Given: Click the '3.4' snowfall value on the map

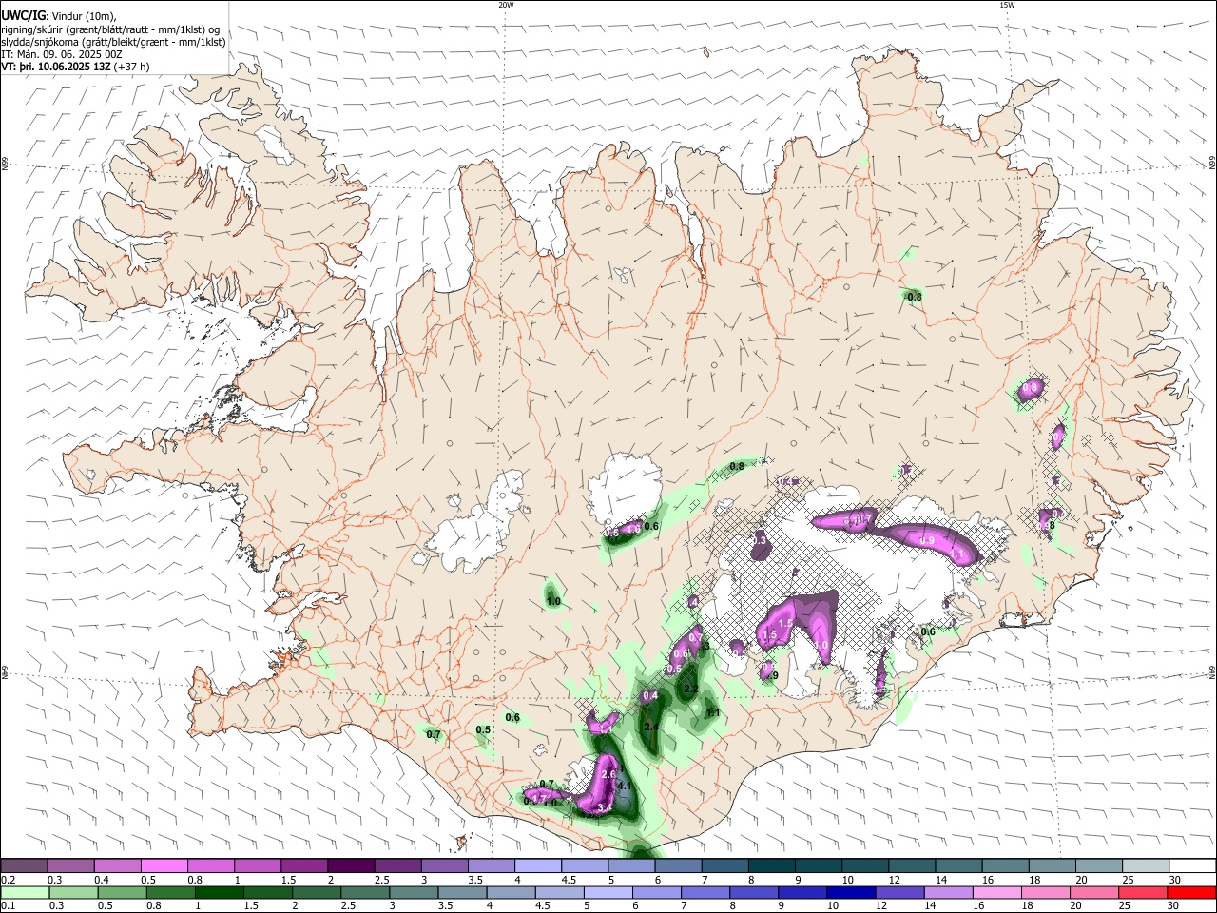Looking at the screenshot, I should click(604, 808).
